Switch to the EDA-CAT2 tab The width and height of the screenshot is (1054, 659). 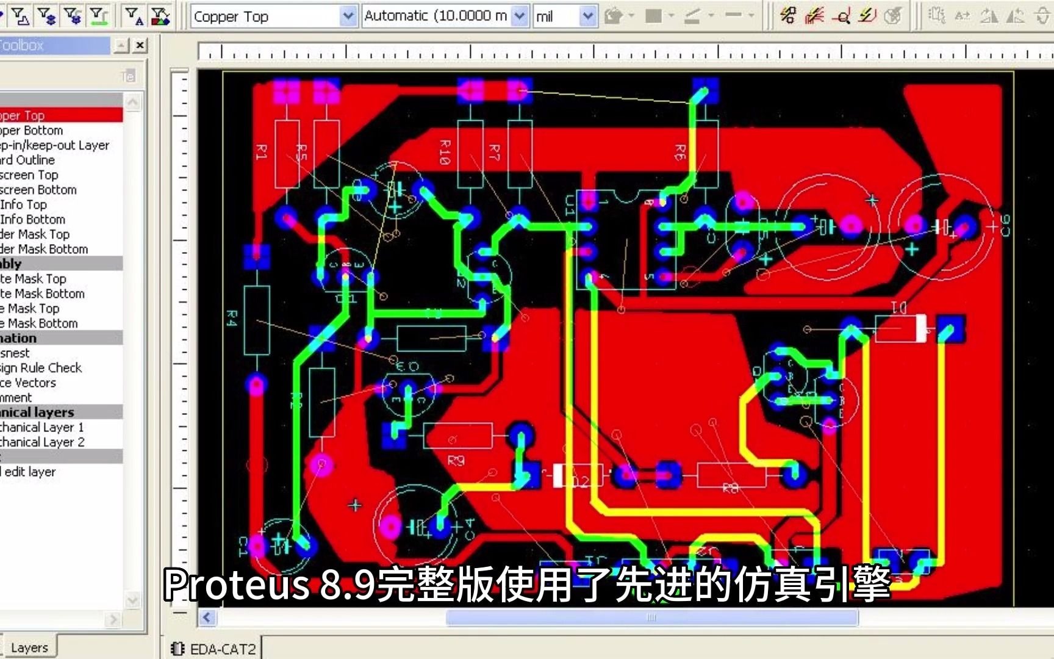(213, 649)
